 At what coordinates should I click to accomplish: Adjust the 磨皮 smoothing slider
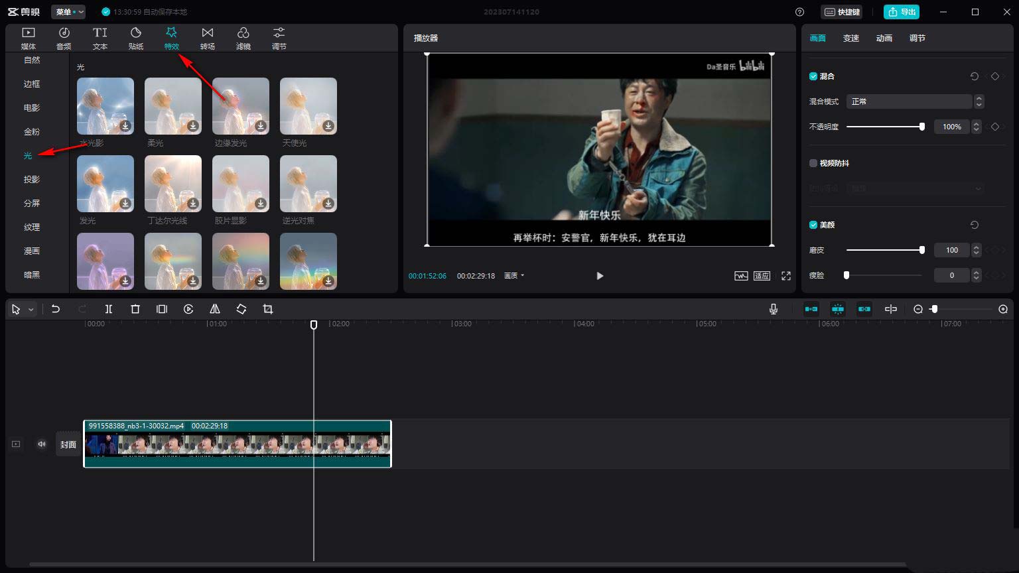884,250
